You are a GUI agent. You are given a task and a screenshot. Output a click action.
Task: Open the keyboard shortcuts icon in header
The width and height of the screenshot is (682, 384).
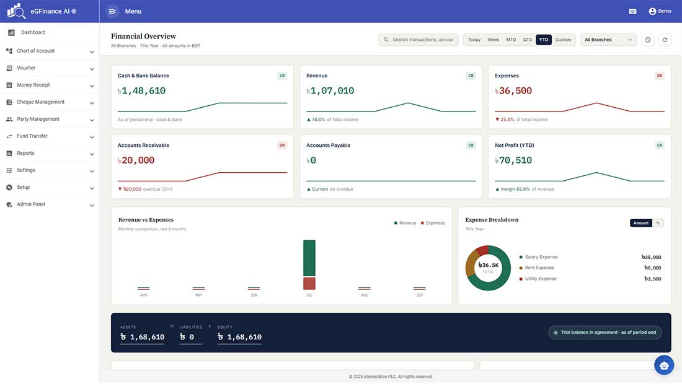(632, 11)
